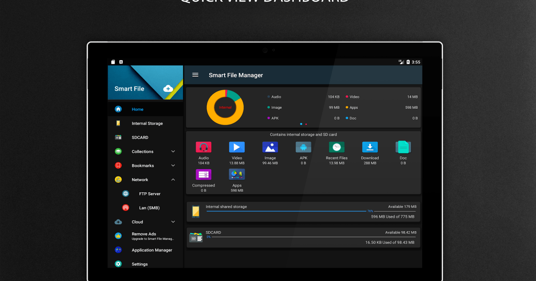
Task: Open the Image category icon
Action: (270, 147)
